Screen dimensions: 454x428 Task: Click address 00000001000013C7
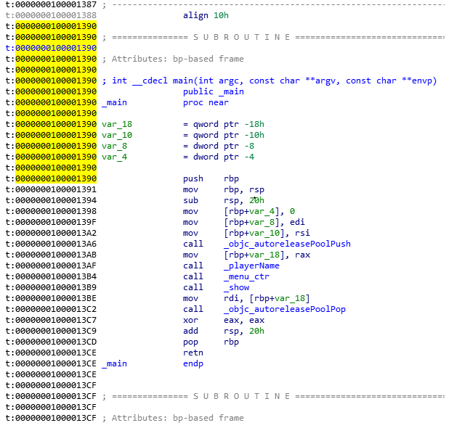[x=56, y=320]
